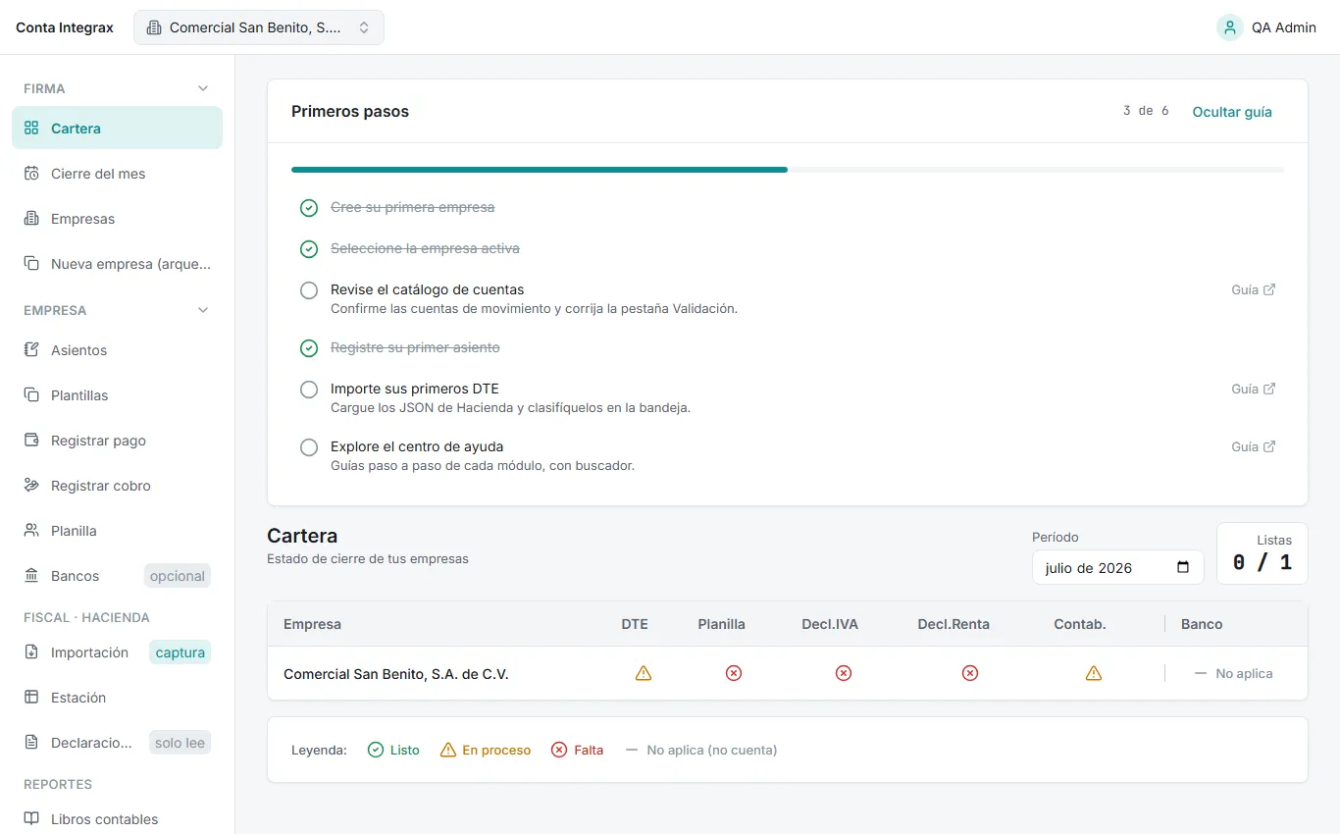
Task: Click the Nueva empresa copy icon
Action: point(31,263)
